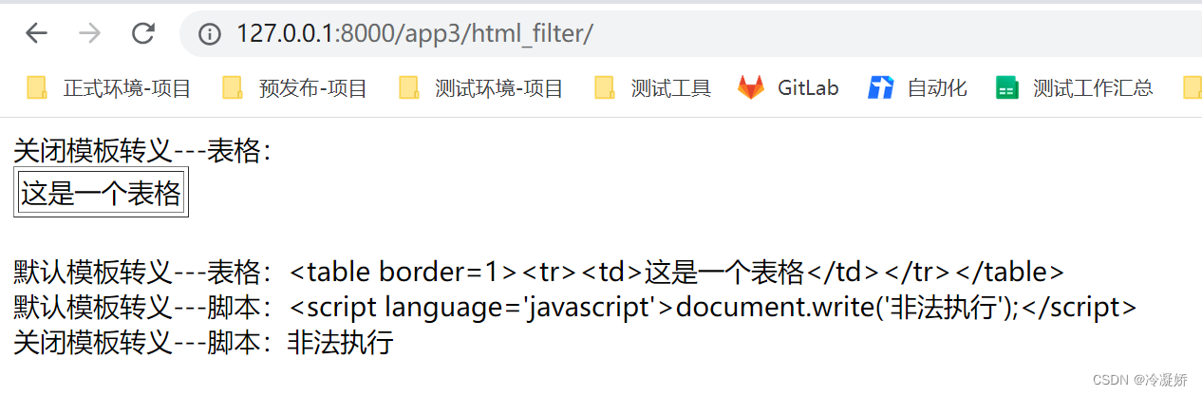Open the 测试工作汇总 bookmark
This screenshot has width=1202, height=396.
(x=1075, y=88)
